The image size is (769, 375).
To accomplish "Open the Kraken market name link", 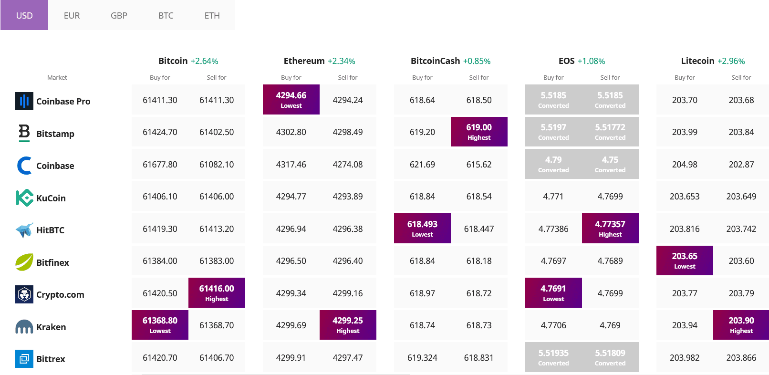I will point(51,327).
